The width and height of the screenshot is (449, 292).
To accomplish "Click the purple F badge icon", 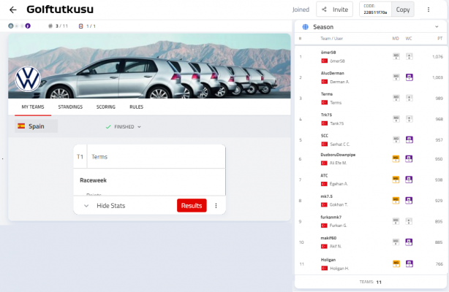I will (x=28, y=26).
